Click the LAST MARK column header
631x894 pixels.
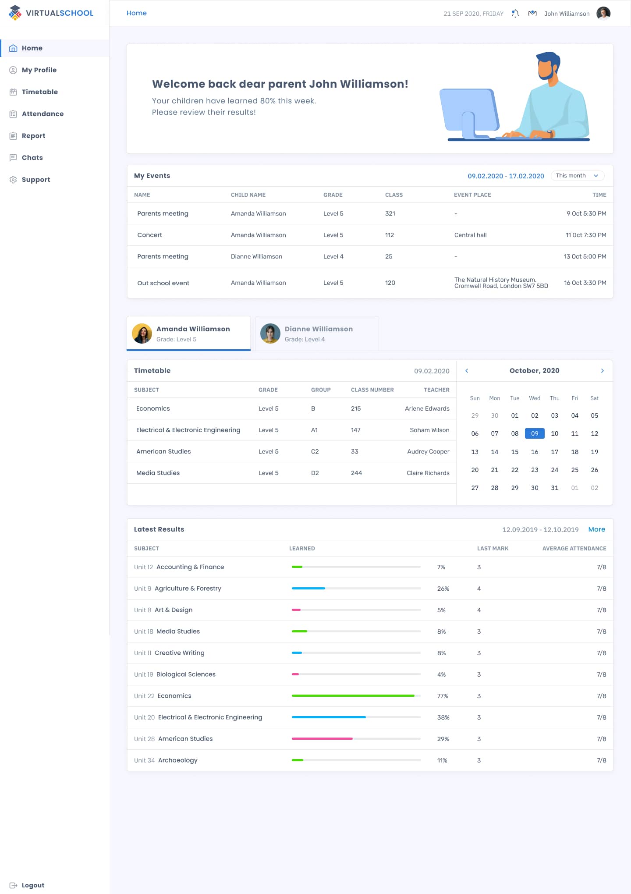pyautogui.click(x=493, y=549)
